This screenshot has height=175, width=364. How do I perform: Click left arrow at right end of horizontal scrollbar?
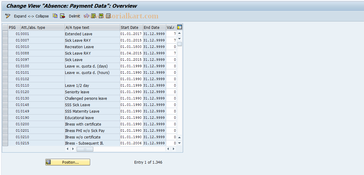[x=168, y=149]
